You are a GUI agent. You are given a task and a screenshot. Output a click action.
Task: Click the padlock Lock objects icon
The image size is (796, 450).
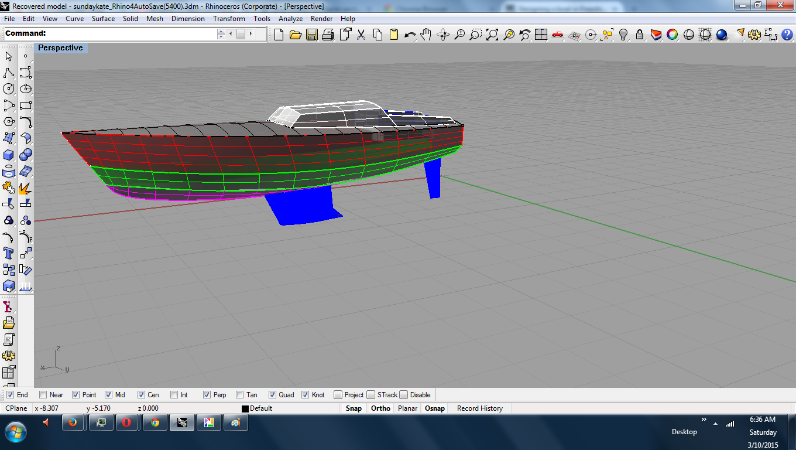coord(640,35)
